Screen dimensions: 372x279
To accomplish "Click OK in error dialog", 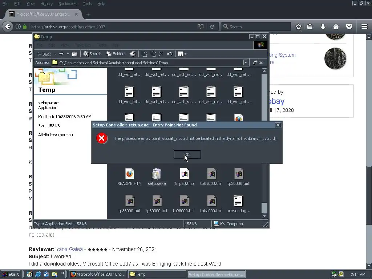I will point(187,154).
